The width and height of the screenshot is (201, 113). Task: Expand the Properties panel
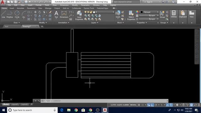pos(142,23)
